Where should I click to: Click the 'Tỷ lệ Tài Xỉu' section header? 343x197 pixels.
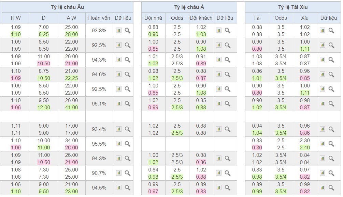293,7
